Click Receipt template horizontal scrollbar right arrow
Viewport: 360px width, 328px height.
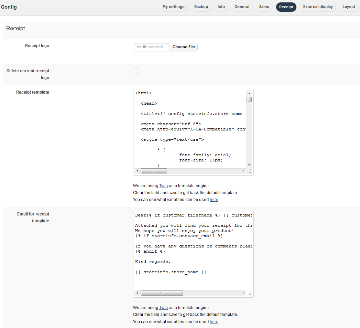pyautogui.click(x=244, y=171)
